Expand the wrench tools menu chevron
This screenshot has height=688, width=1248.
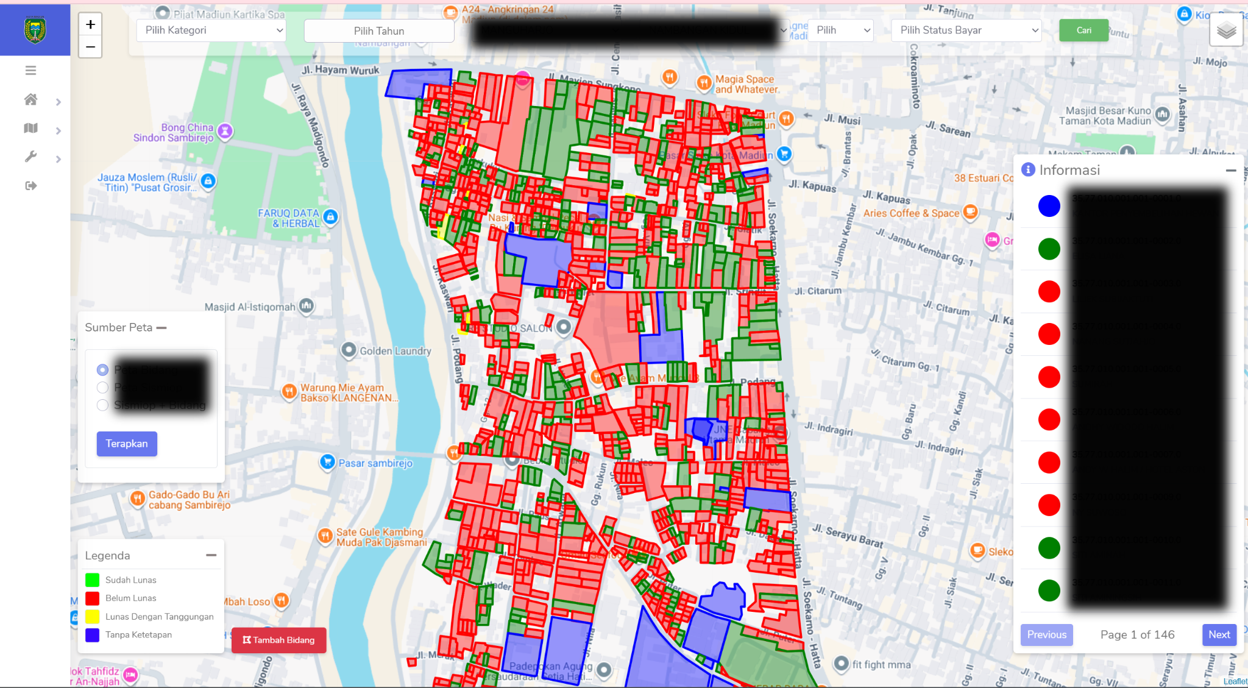[58, 160]
